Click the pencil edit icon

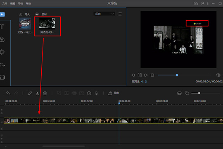30,93
